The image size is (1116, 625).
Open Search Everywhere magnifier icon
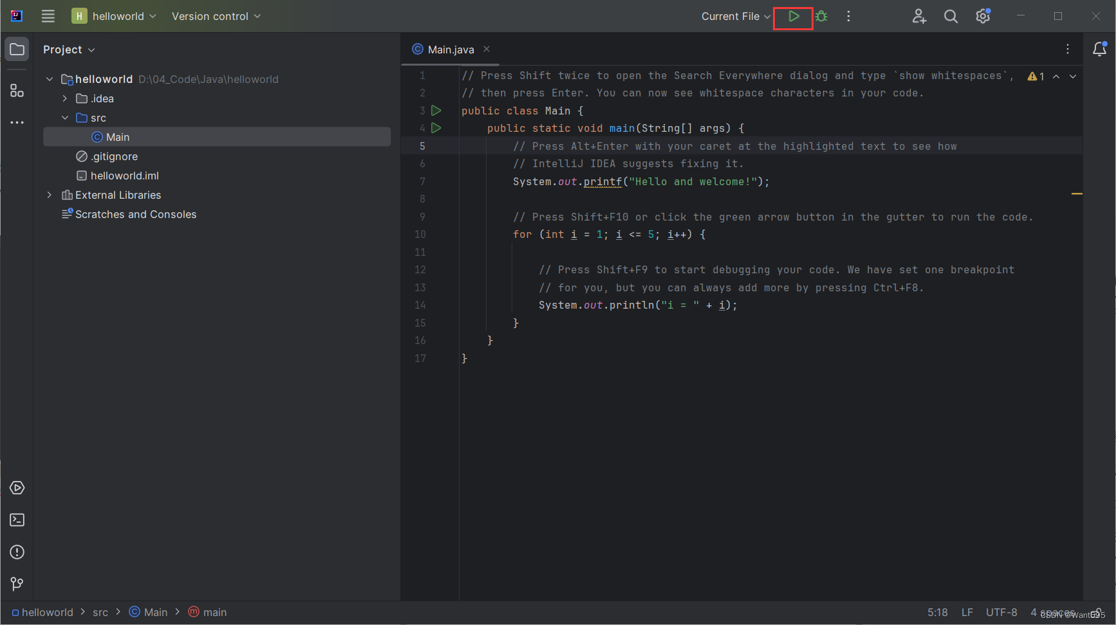951,17
